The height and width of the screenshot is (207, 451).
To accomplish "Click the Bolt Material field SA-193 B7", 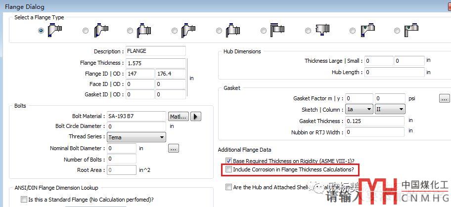I will pyautogui.click(x=136, y=117).
